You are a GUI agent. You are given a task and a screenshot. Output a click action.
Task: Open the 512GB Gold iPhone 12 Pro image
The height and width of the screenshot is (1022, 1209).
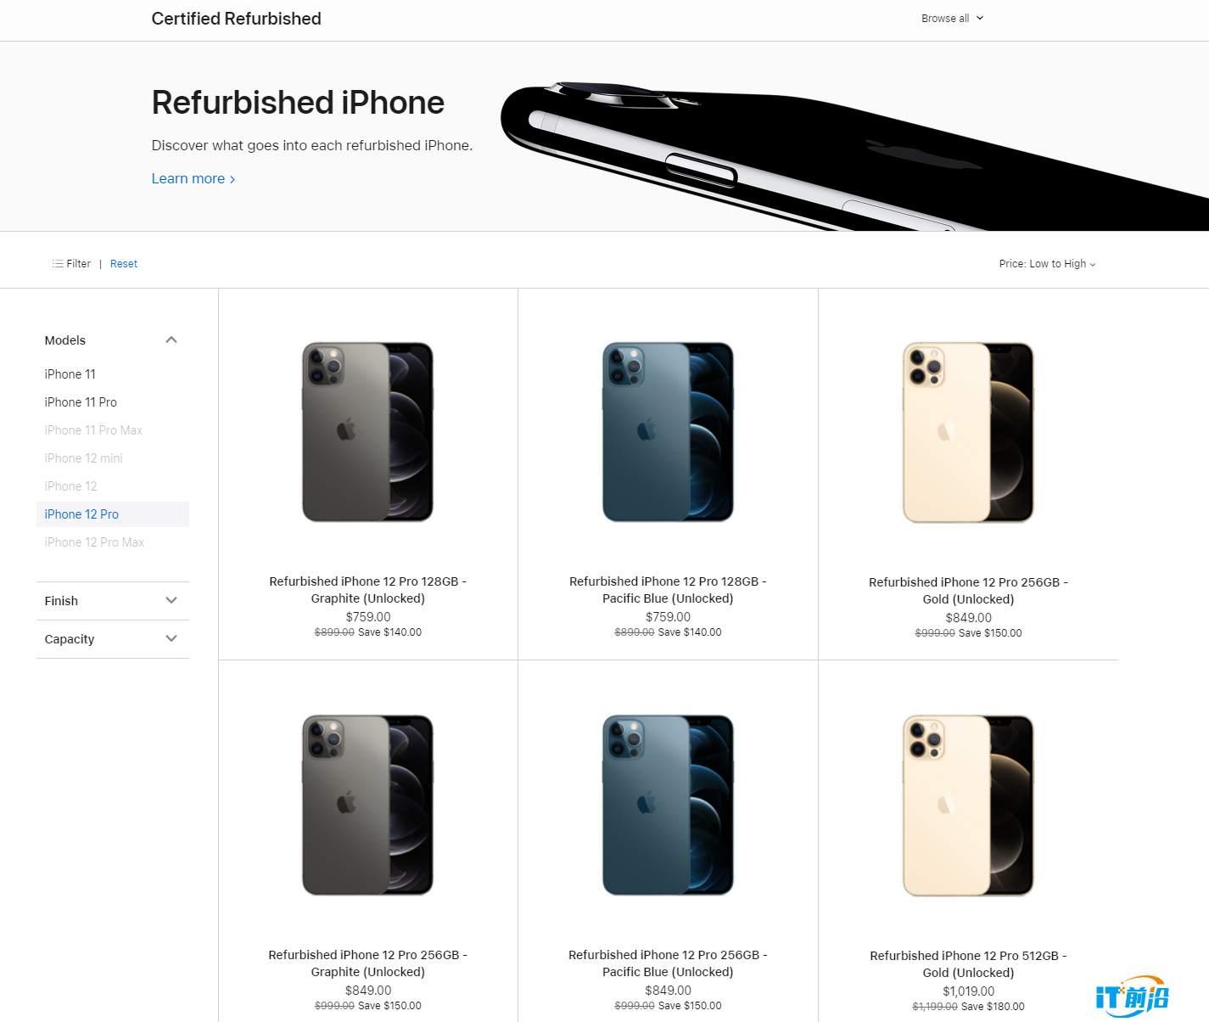[x=968, y=806]
